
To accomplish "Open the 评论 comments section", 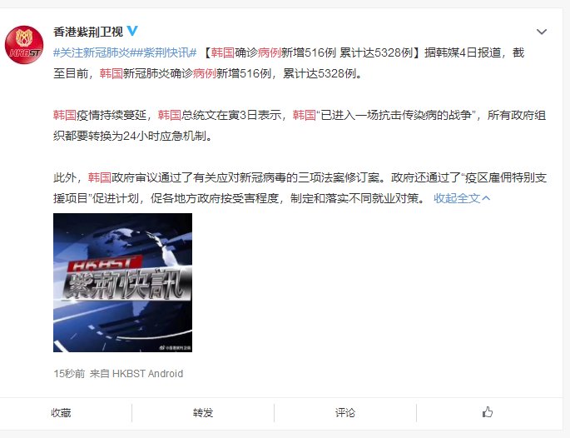I will click(345, 412).
